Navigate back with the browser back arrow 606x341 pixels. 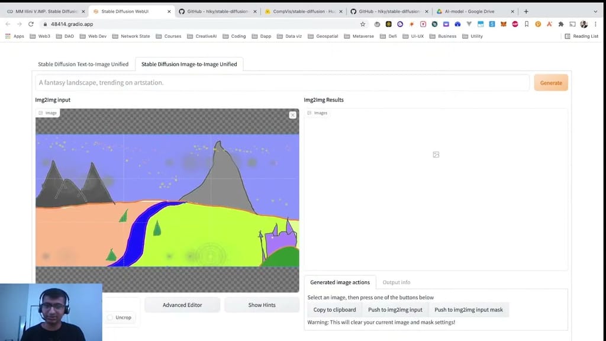[x=7, y=24]
